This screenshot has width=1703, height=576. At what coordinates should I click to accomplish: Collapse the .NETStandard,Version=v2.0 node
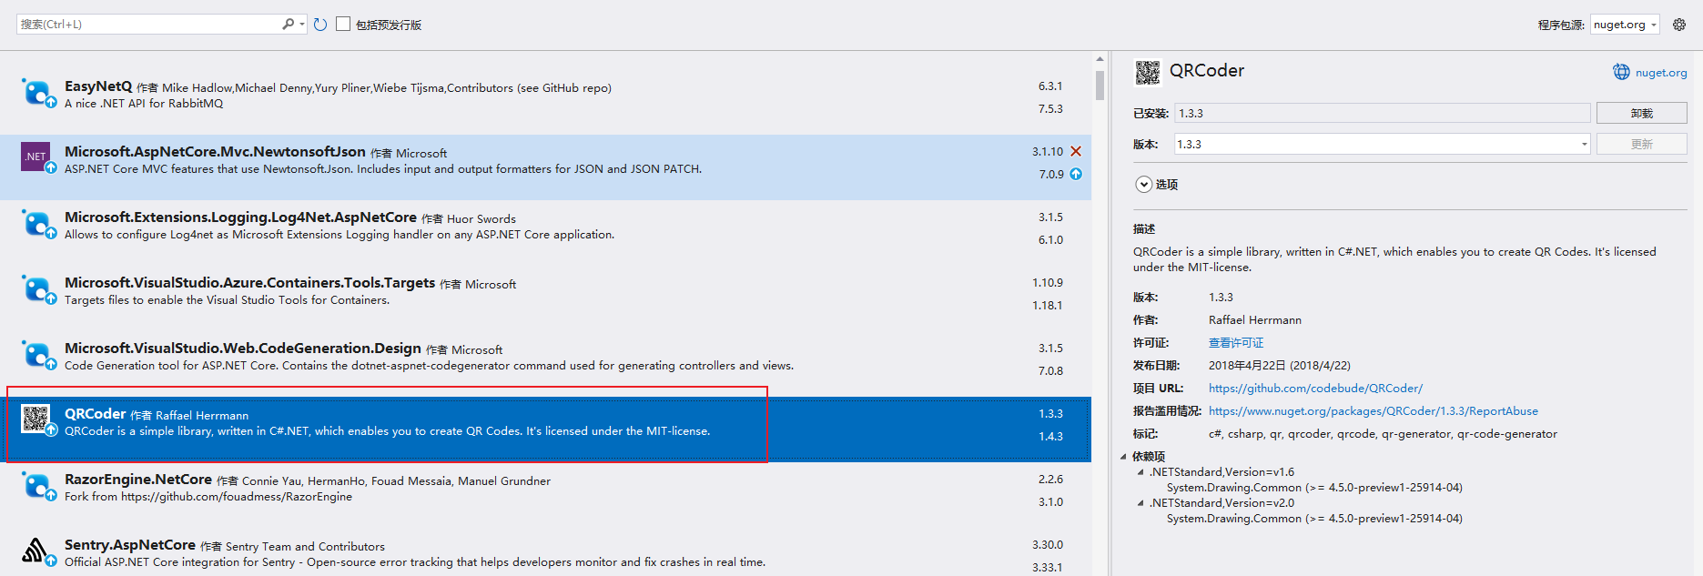[x=1140, y=503]
